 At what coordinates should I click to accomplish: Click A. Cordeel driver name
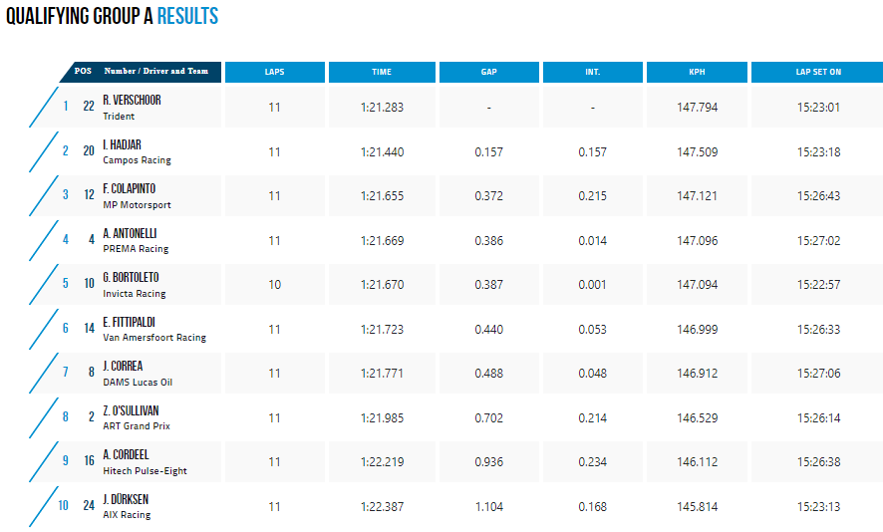[126, 455]
